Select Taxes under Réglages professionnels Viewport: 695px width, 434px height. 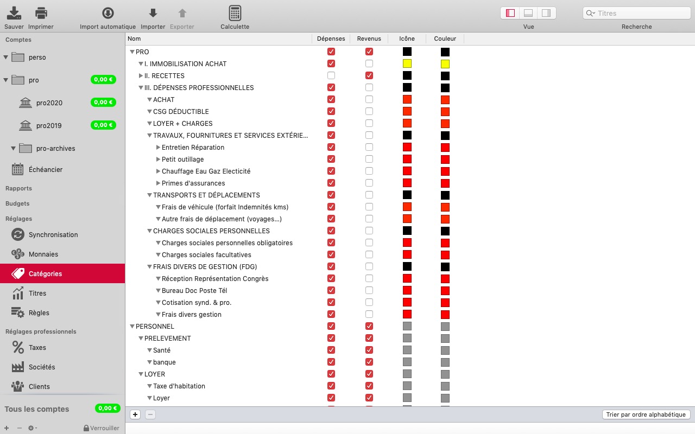pos(37,347)
